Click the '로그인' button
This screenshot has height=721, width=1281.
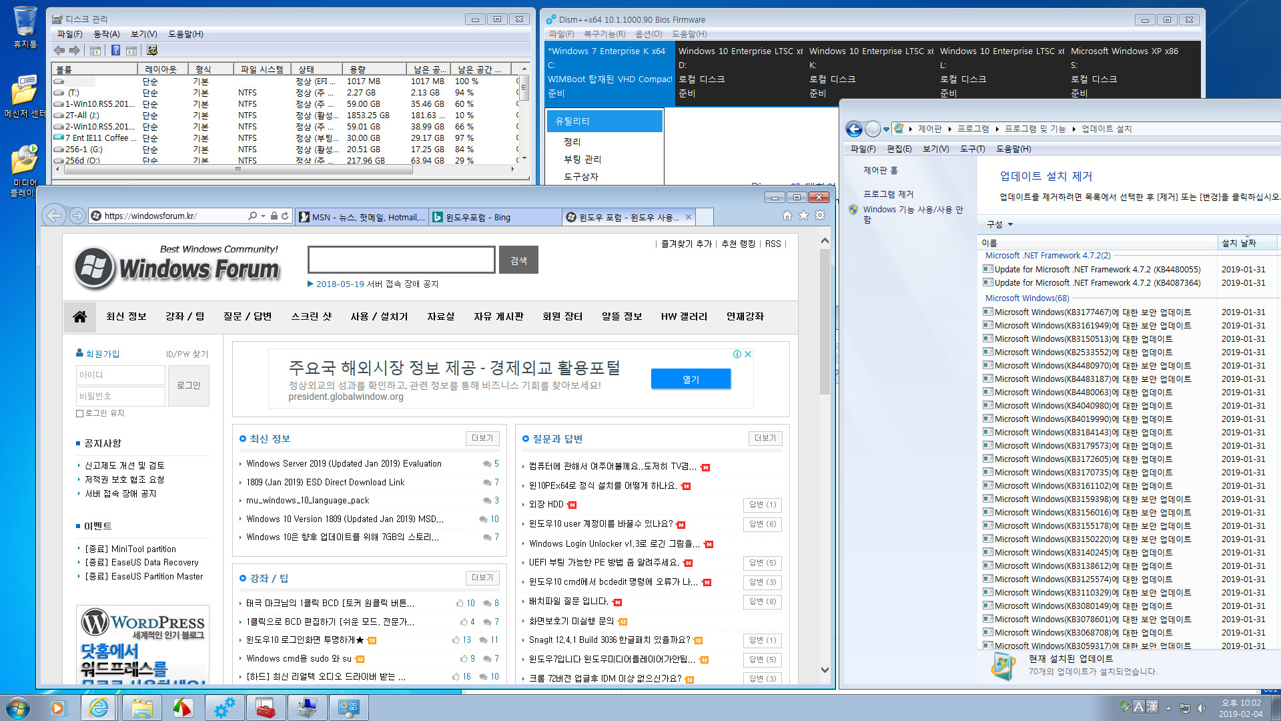188,386
